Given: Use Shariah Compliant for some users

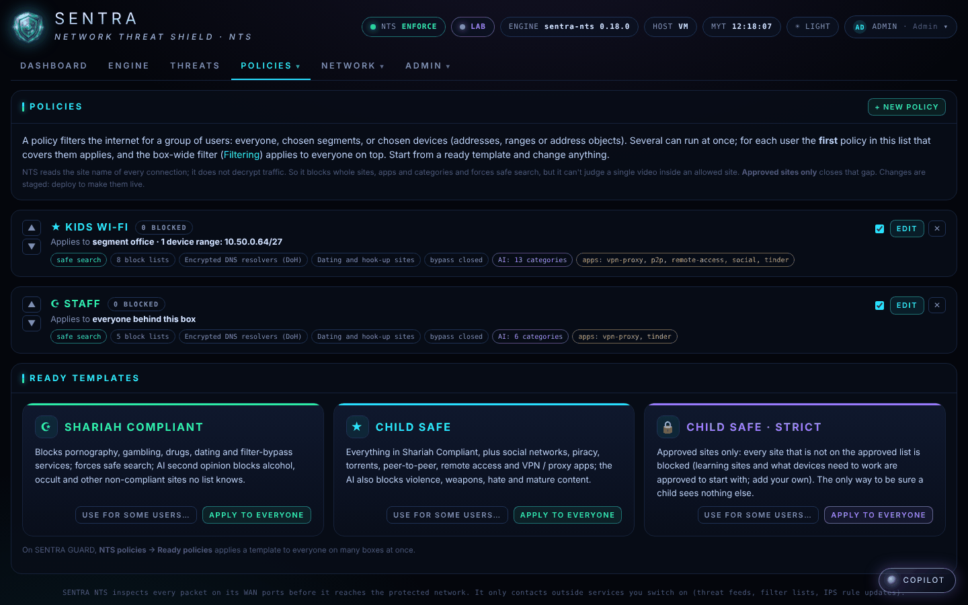Looking at the screenshot, I should (x=136, y=515).
